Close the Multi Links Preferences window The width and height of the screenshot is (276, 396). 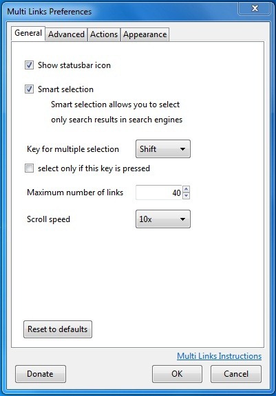click(255, 8)
